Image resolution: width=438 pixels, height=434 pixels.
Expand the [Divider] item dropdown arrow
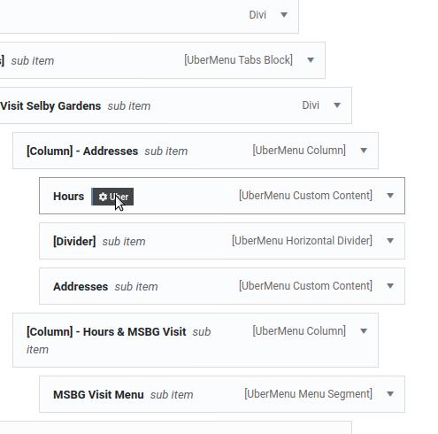coord(390,241)
